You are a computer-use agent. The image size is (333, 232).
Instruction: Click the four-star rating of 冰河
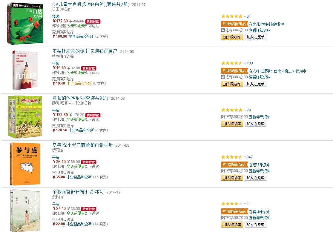[x=232, y=204]
